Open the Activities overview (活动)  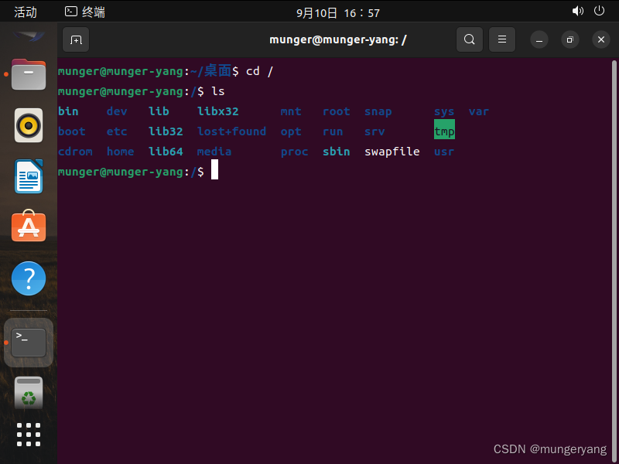tap(26, 12)
